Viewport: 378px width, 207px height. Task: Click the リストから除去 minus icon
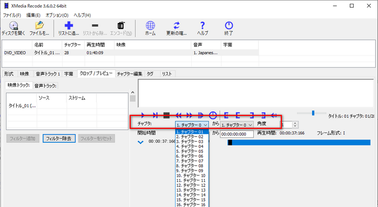(x=94, y=29)
